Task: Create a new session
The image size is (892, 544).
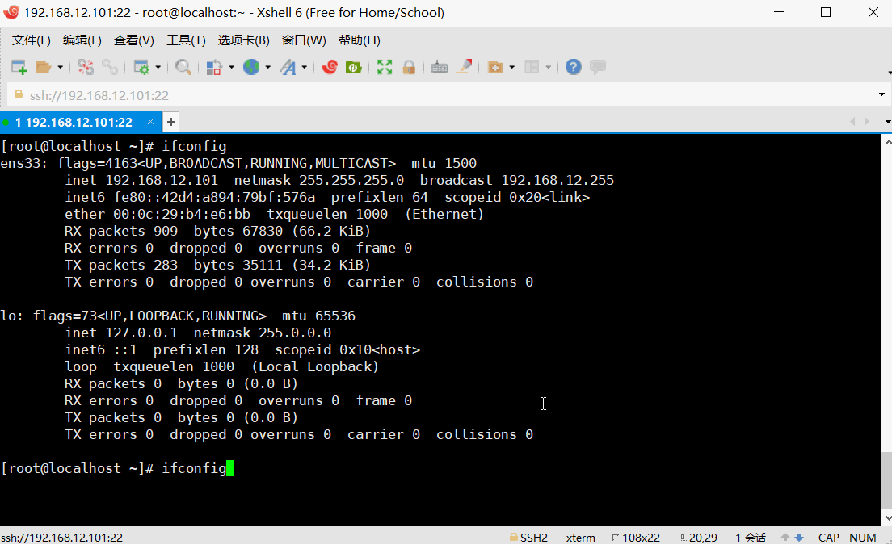Action: 18,67
